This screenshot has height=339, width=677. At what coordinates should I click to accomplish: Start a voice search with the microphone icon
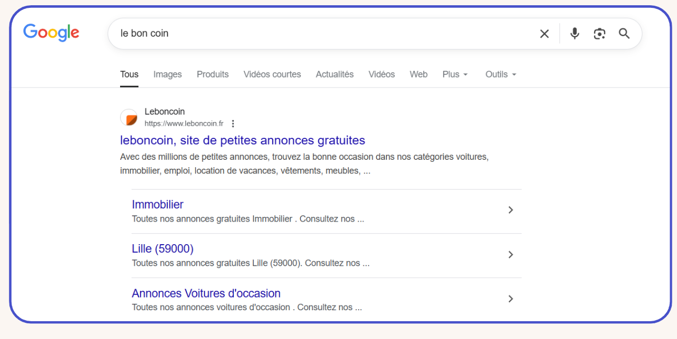point(574,33)
